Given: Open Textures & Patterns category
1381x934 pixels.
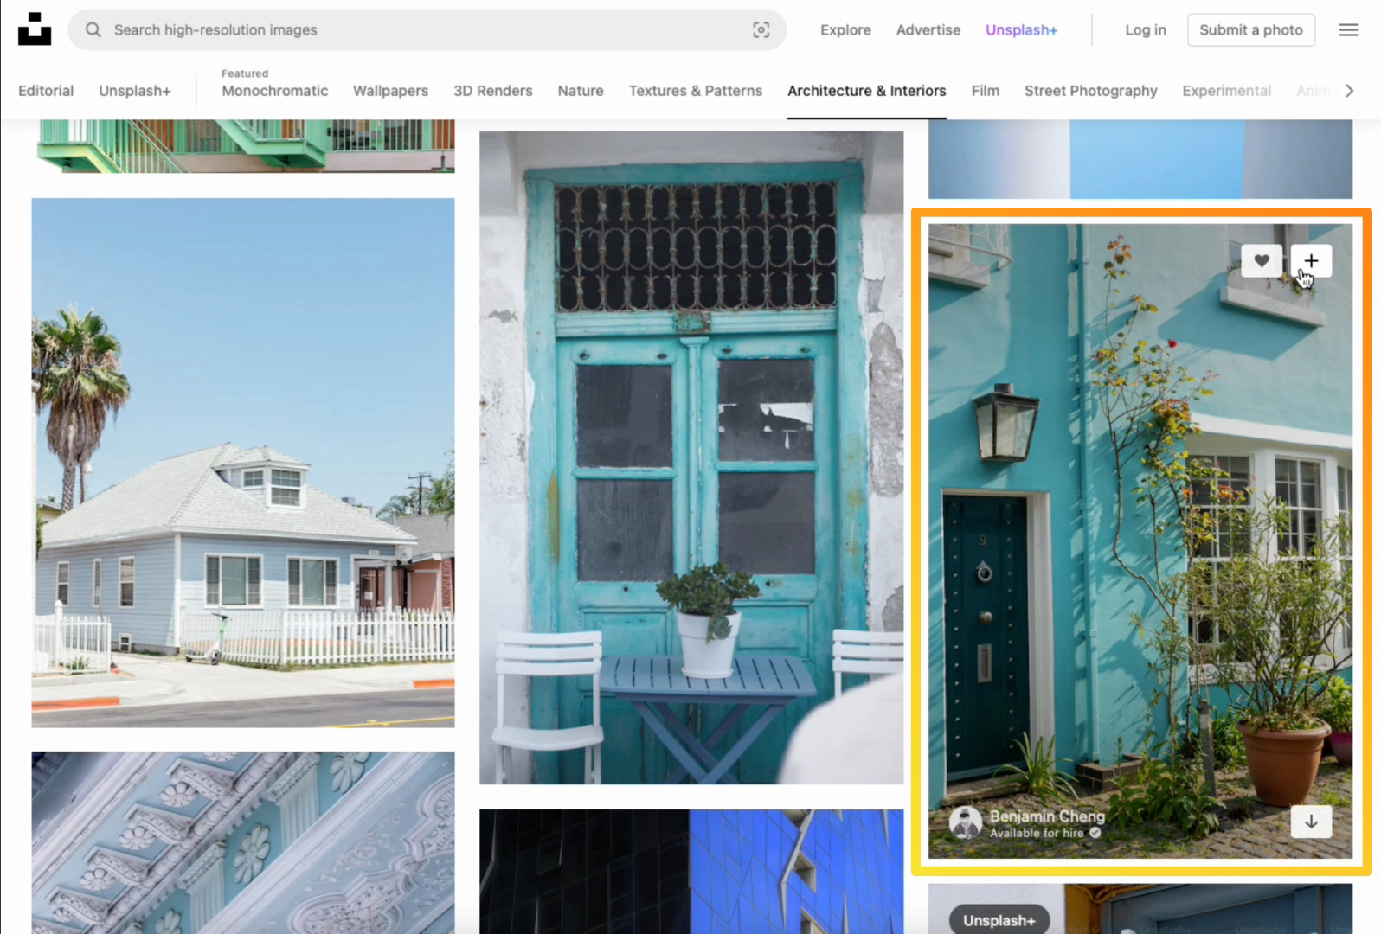Looking at the screenshot, I should (x=696, y=91).
